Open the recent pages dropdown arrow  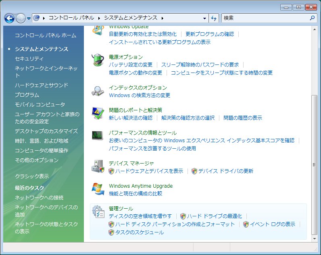[29, 19]
